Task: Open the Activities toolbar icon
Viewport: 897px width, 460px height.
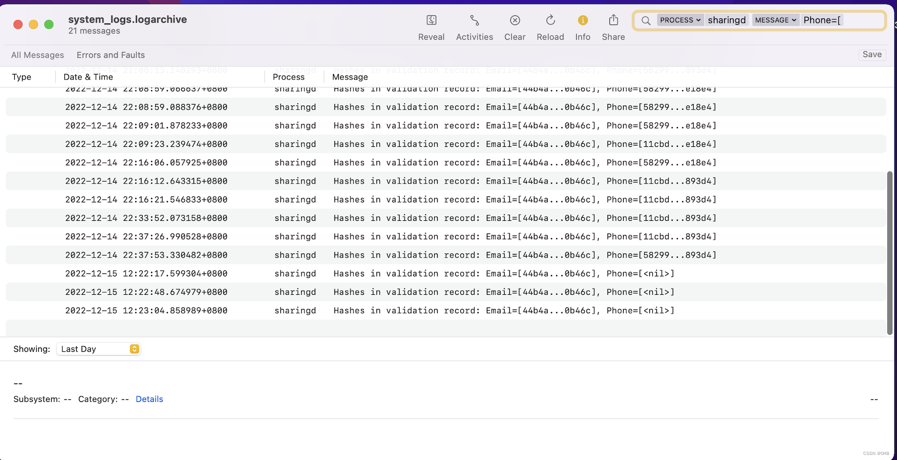Action: pos(475,20)
